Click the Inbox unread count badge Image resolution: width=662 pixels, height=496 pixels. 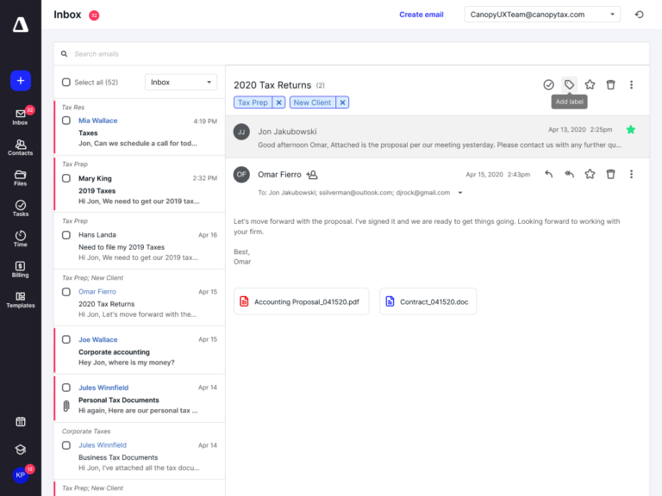point(94,15)
